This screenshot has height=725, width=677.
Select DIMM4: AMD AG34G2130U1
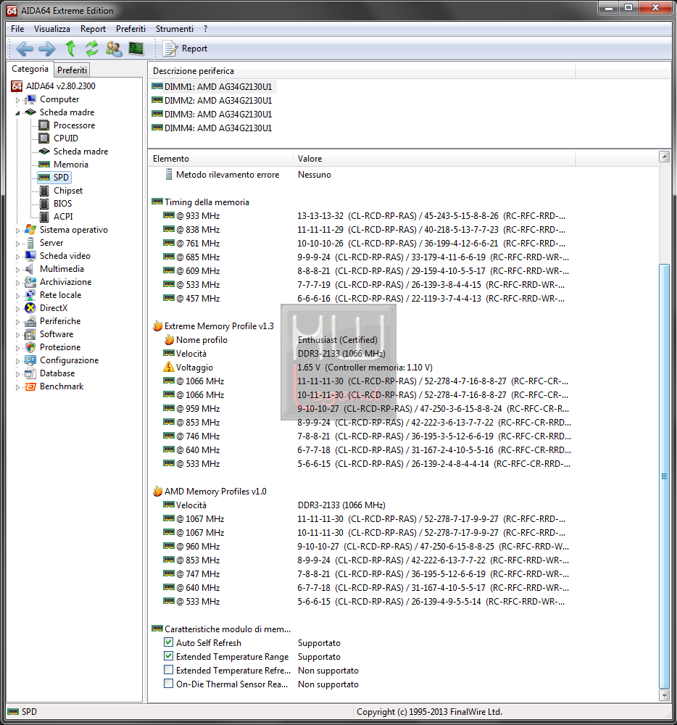(x=218, y=128)
